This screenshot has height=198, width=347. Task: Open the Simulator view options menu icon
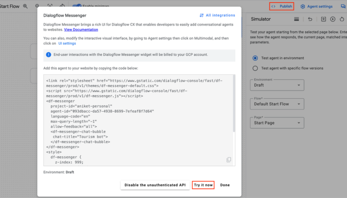coord(297,19)
